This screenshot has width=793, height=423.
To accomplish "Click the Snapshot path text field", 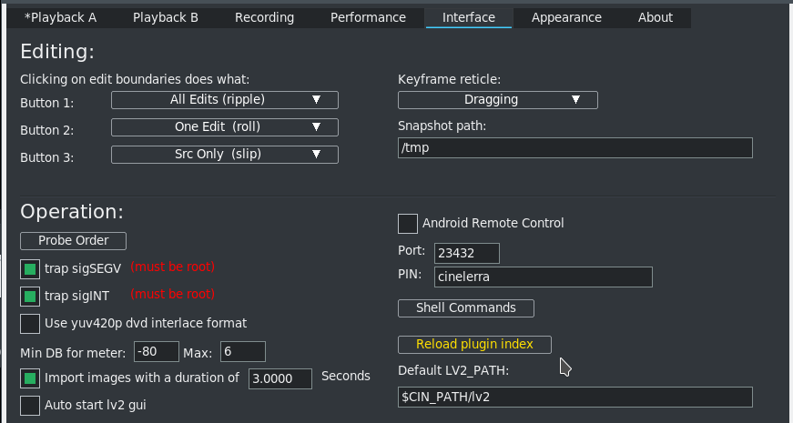I will click(575, 148).
